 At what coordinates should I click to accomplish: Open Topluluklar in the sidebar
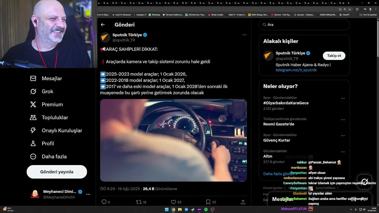click(x=49, y=117)
